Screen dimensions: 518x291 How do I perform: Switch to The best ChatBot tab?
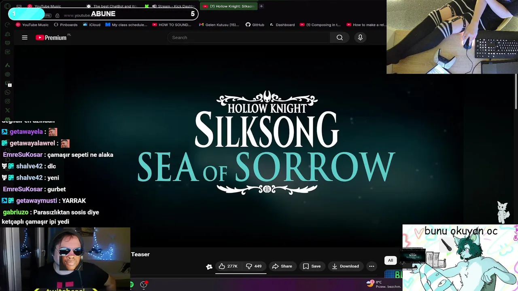coord(111,6)
